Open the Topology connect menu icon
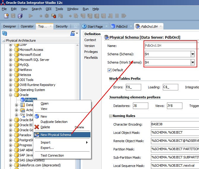The width and height of the screenshot is (199, 169). (73, 33)
